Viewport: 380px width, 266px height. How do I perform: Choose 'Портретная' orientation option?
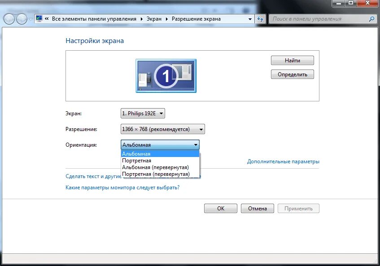pyautogui.click(x=160, y=161)
